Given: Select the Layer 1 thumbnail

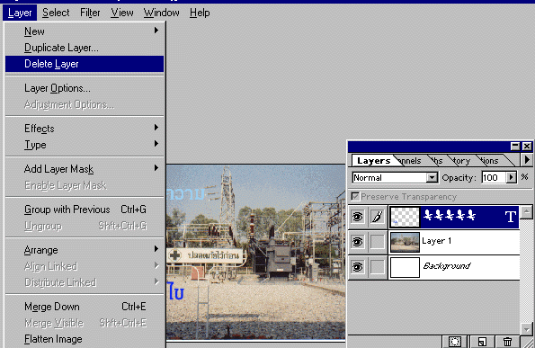Looking at the screenshot, I should (x=405, y=242).
